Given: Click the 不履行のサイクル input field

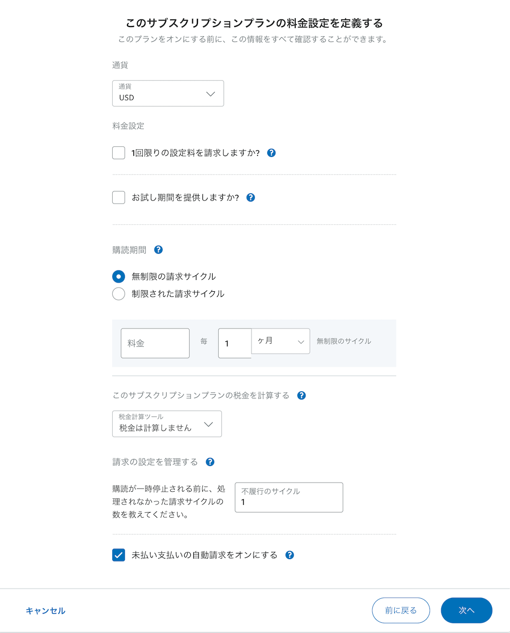Looking at the screenshot, I should click(289, 497).
